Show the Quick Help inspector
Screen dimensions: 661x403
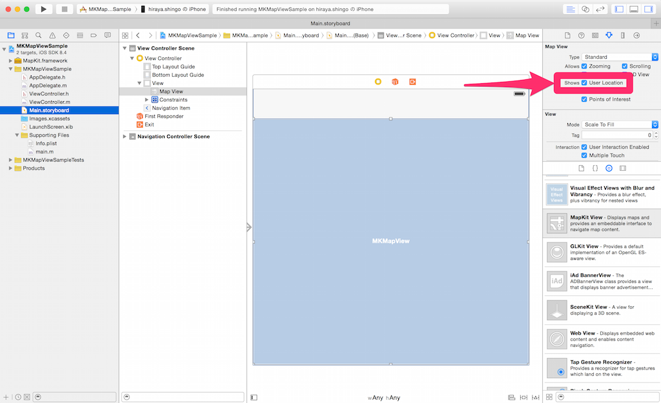tap(582, 35)
